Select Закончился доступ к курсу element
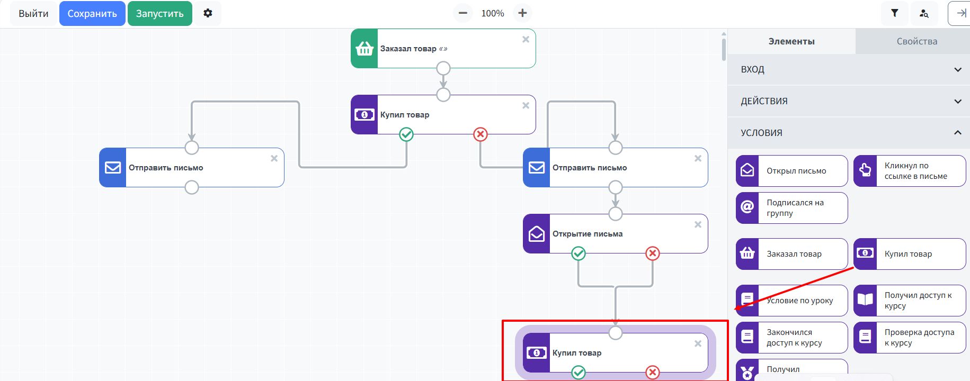This screenshot has height=381, width=970. point(791,338)
